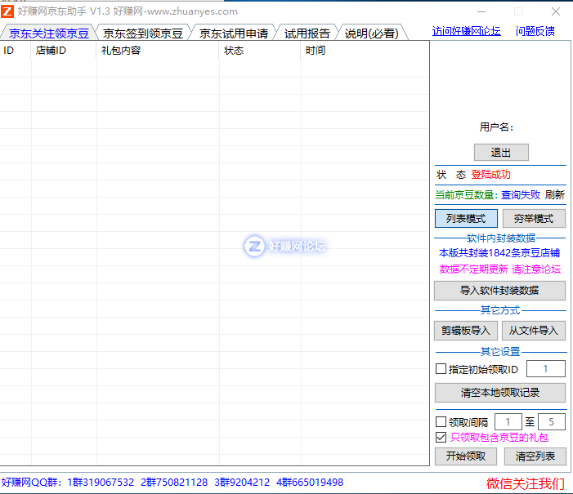Visit the 访问好赚网论坛 link
This screenshot has width=573, height=494.
pos(466,31)
